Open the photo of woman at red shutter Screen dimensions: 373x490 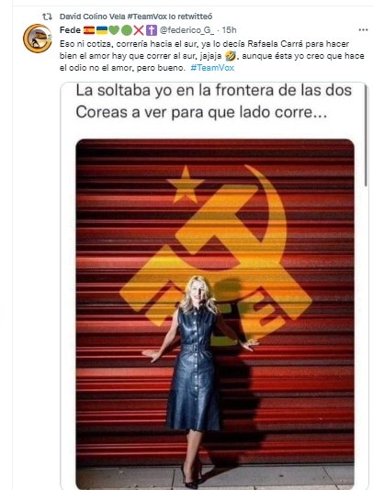215,314
